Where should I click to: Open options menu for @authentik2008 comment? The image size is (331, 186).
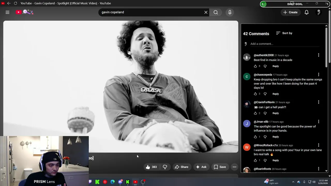pos(319,55)
